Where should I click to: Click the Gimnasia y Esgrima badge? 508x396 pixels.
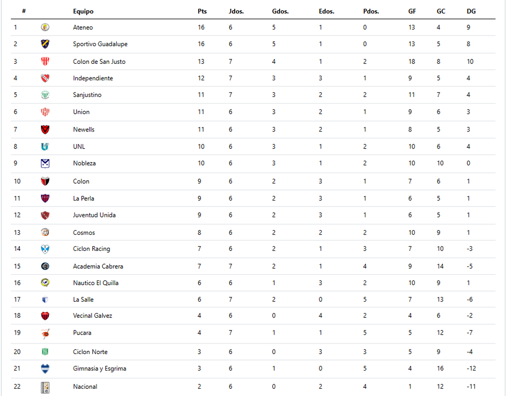pyautogui.click(x=45, y=368)
